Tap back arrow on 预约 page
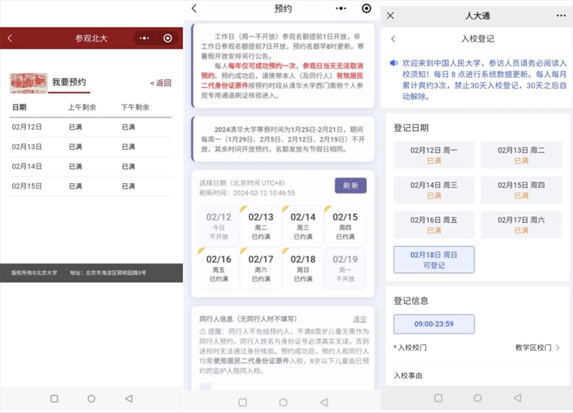 (x=194, y=9)
